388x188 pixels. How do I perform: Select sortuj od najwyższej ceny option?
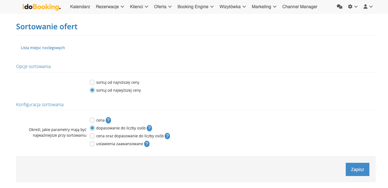pos(92,90)
